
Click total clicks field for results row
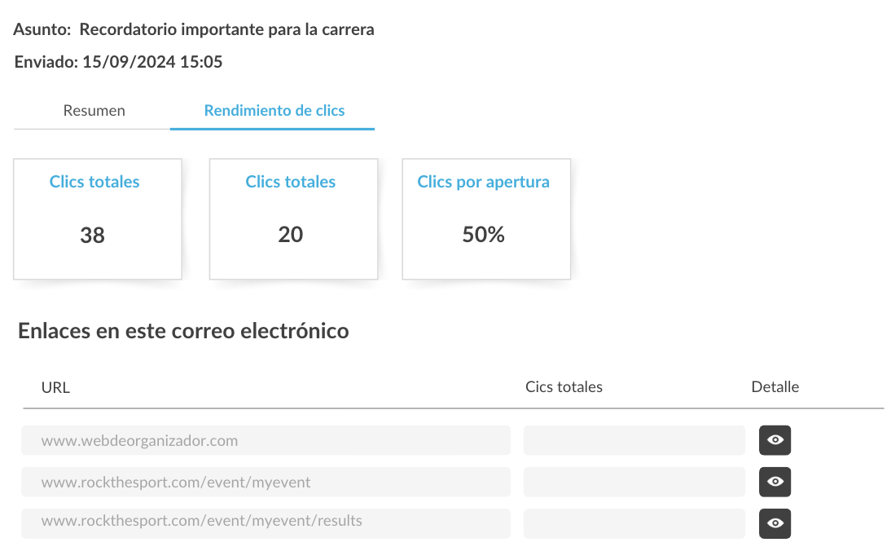point(634,523)
